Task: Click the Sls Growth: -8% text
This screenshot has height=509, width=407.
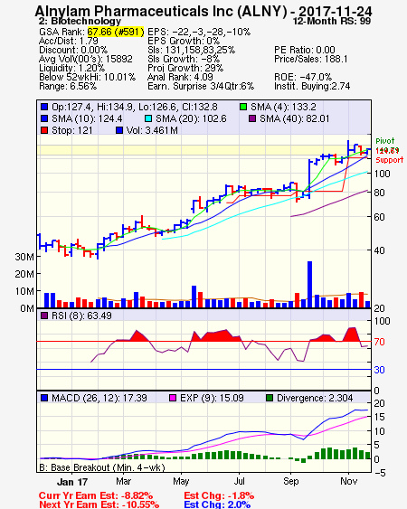Action: point(184,59)
